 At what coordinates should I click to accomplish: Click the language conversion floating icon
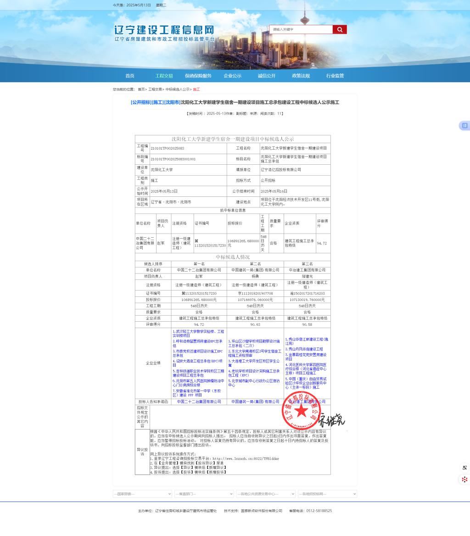pos(464,468)
